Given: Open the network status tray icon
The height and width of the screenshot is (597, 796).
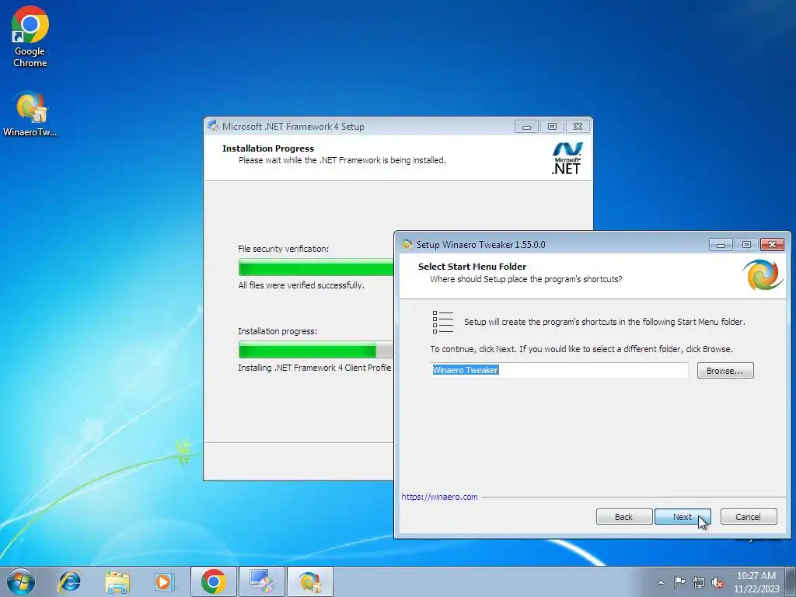Looking at the screenshot, I should point(699,582).
